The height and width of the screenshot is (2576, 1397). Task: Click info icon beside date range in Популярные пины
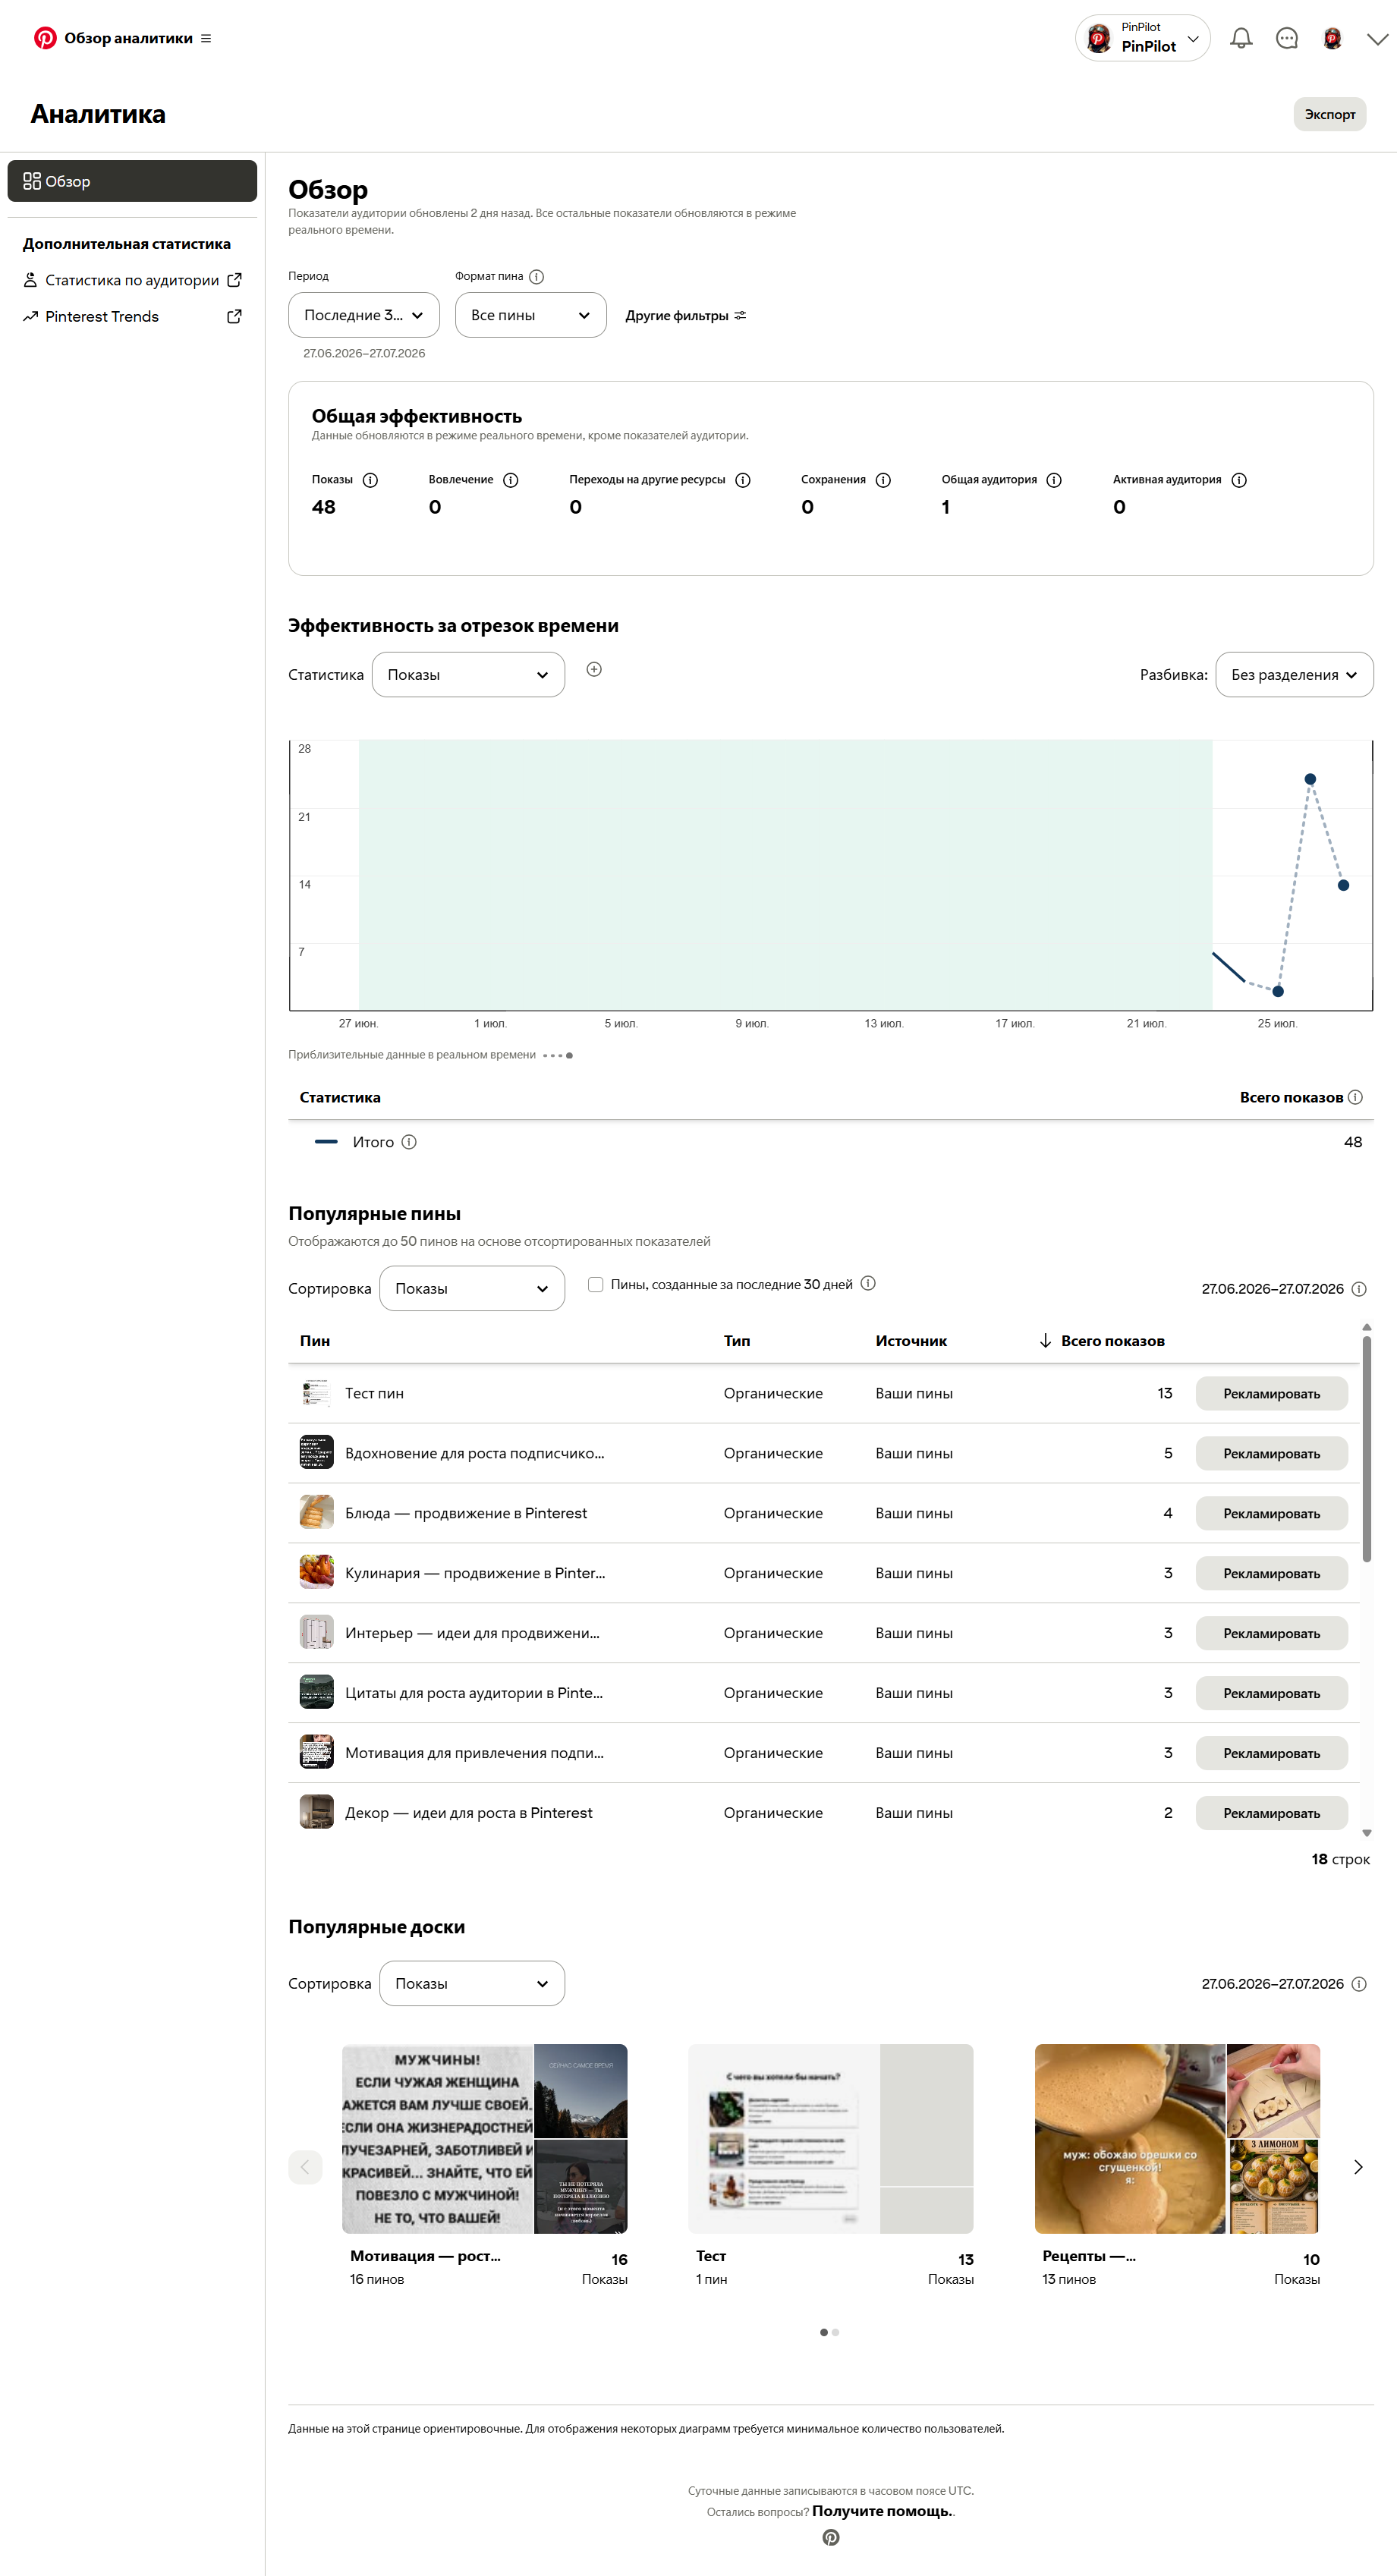coord(1359,1289)
